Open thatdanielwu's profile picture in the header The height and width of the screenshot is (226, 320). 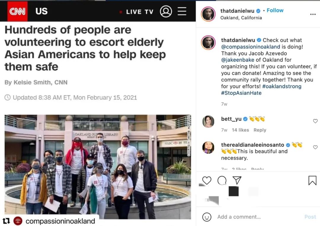208,14
